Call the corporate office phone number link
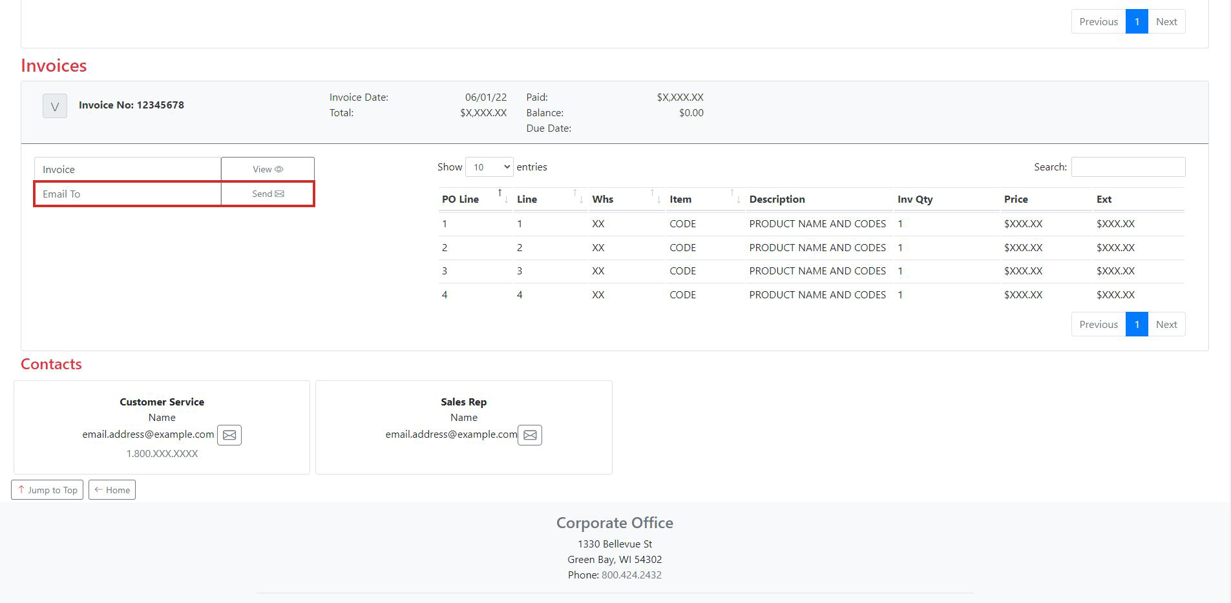 click(x=631, y=574)
